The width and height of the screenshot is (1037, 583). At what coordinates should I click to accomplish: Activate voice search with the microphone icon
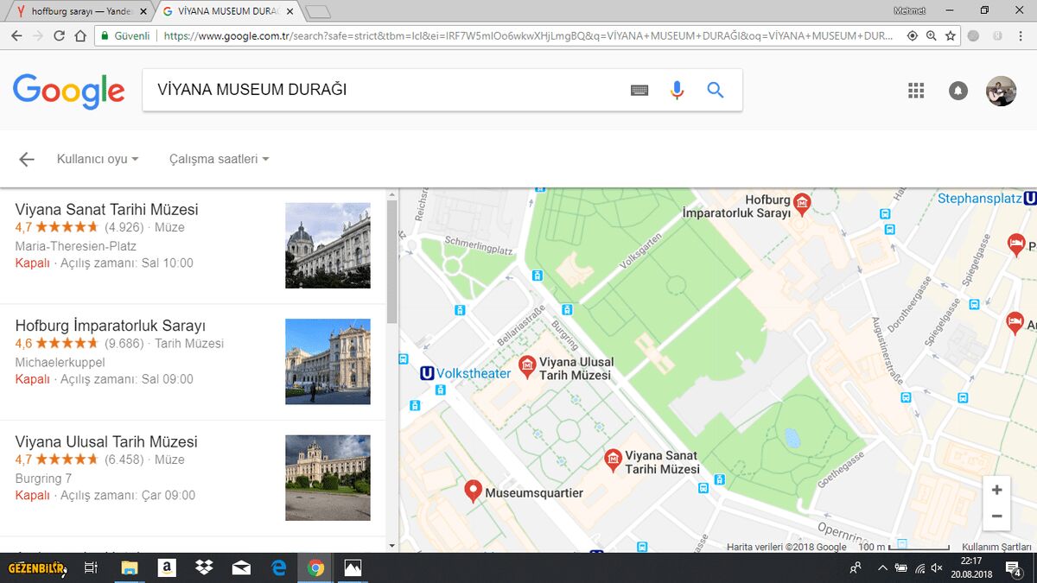click(677, 89)
